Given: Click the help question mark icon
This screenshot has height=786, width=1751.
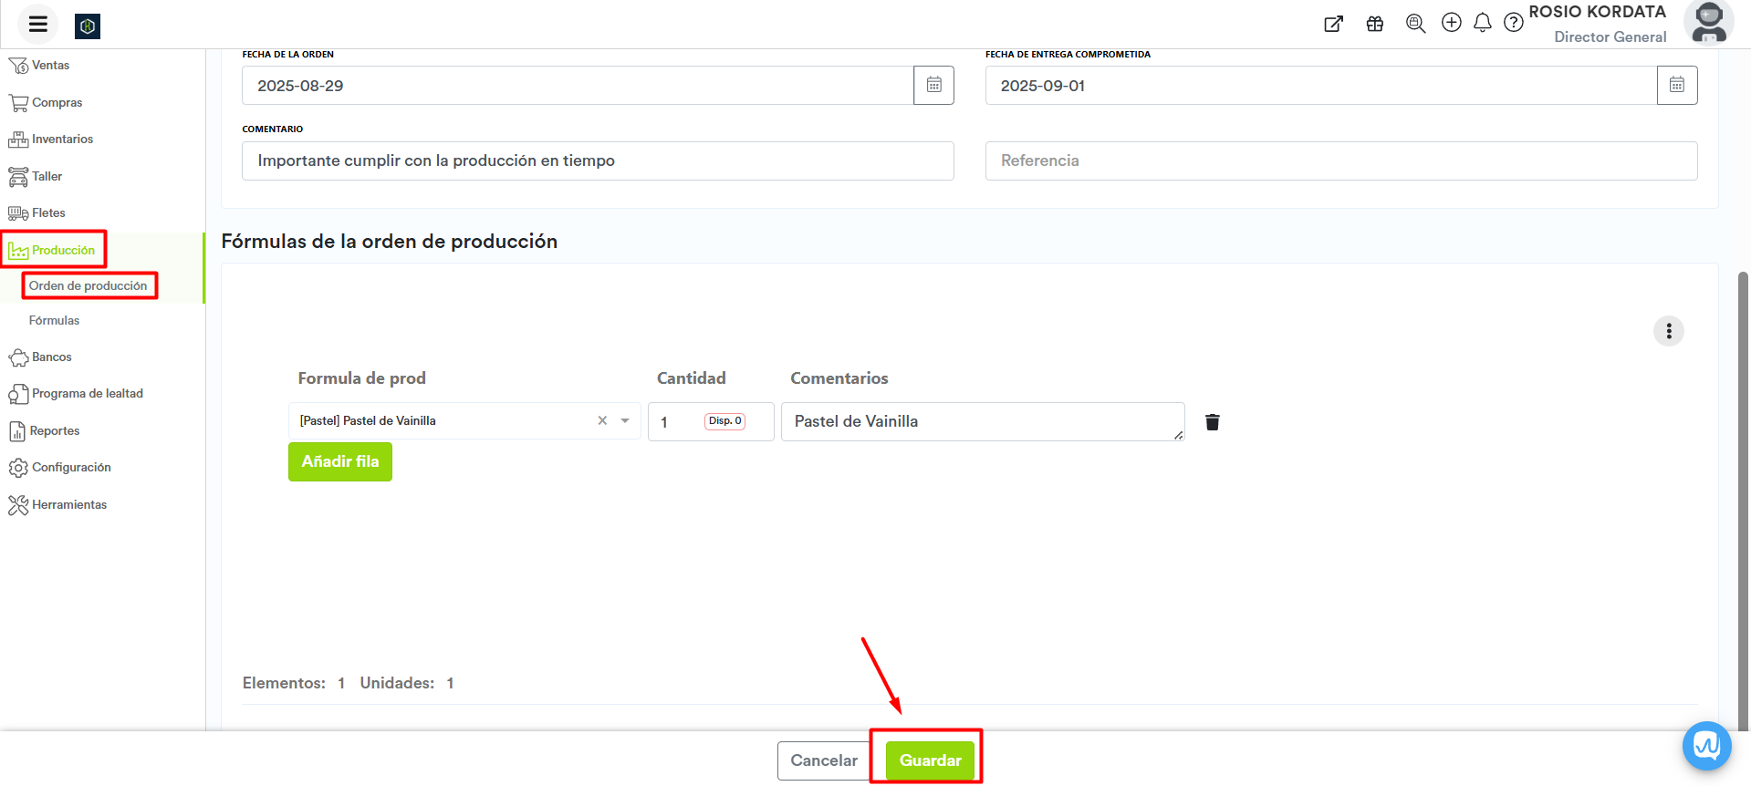Looking at the screenshot, I should (1514, 23).
